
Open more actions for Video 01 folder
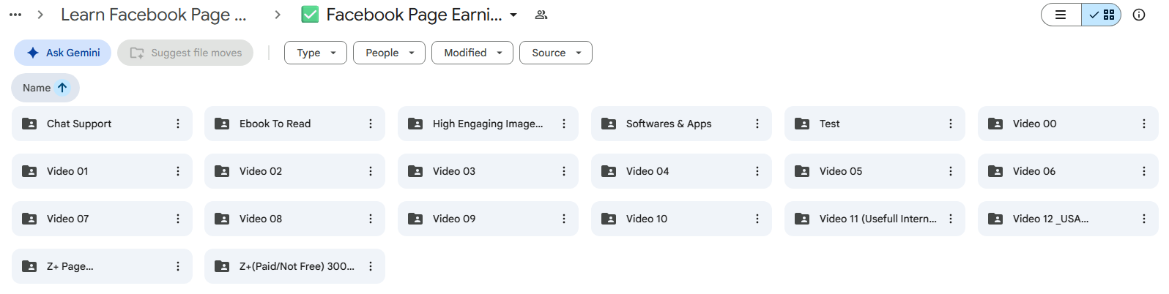(177, 171)
